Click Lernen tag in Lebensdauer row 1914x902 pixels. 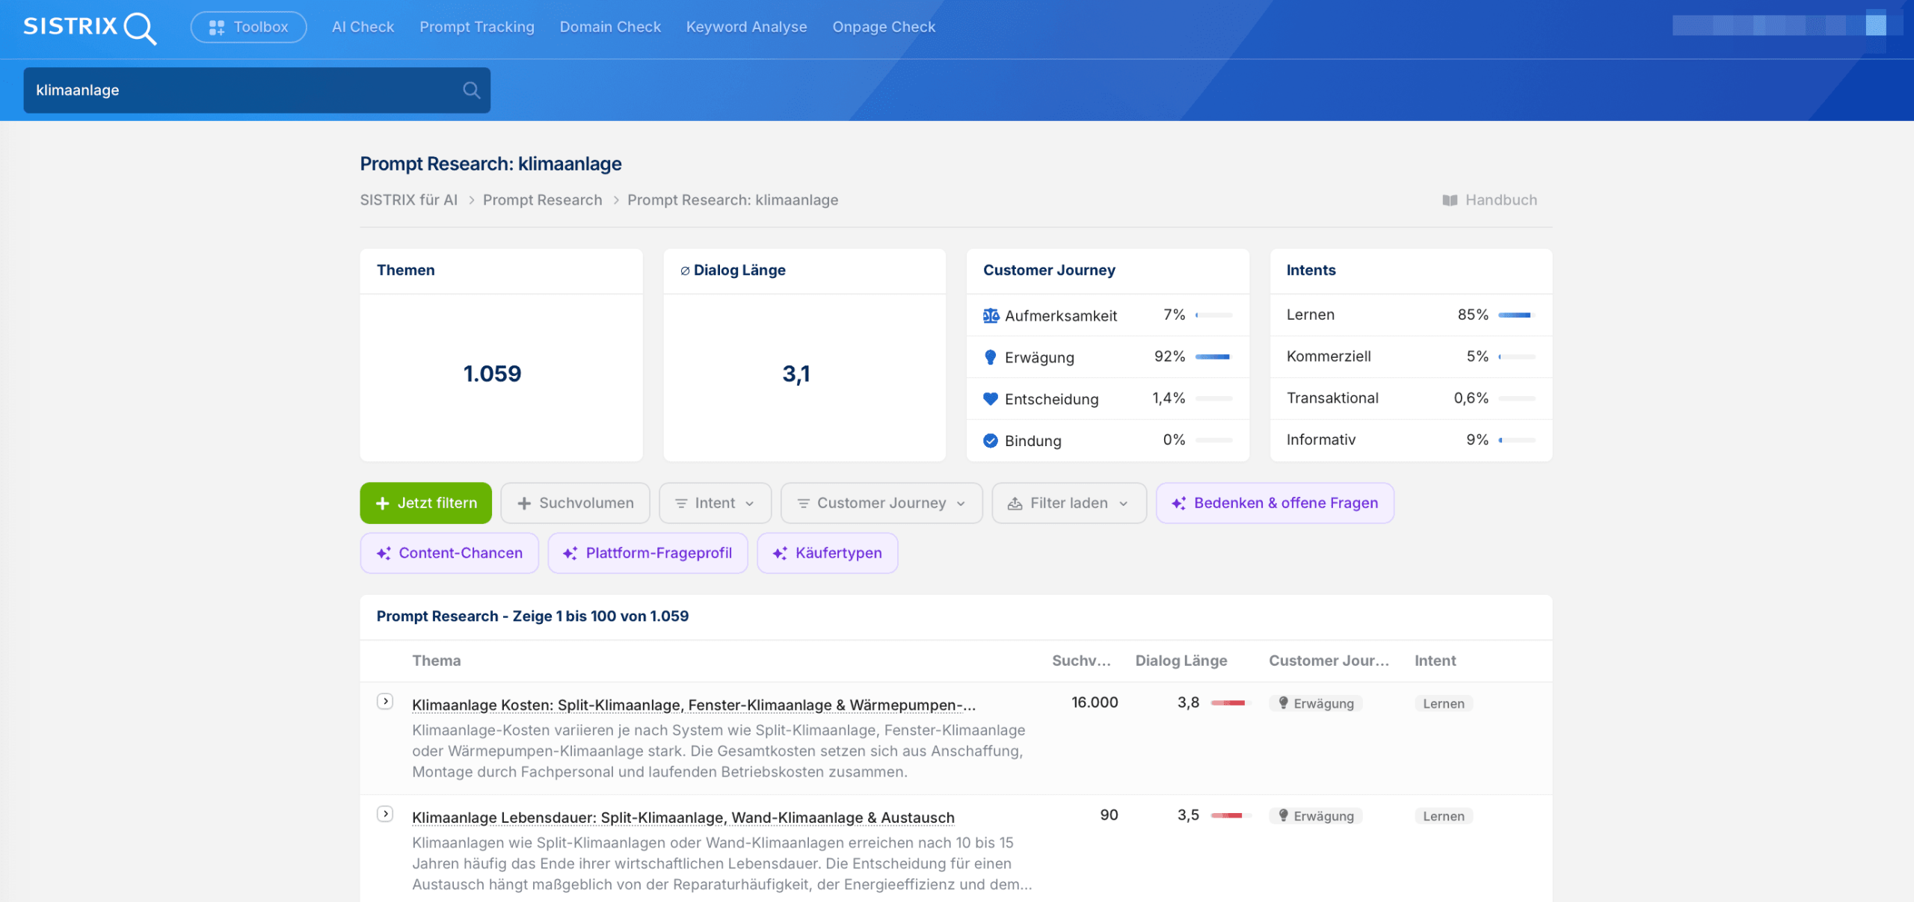click(x=1444, y=816)
